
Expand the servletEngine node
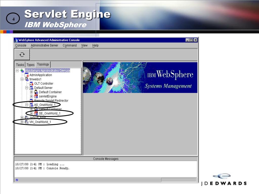tap(31, 96)
